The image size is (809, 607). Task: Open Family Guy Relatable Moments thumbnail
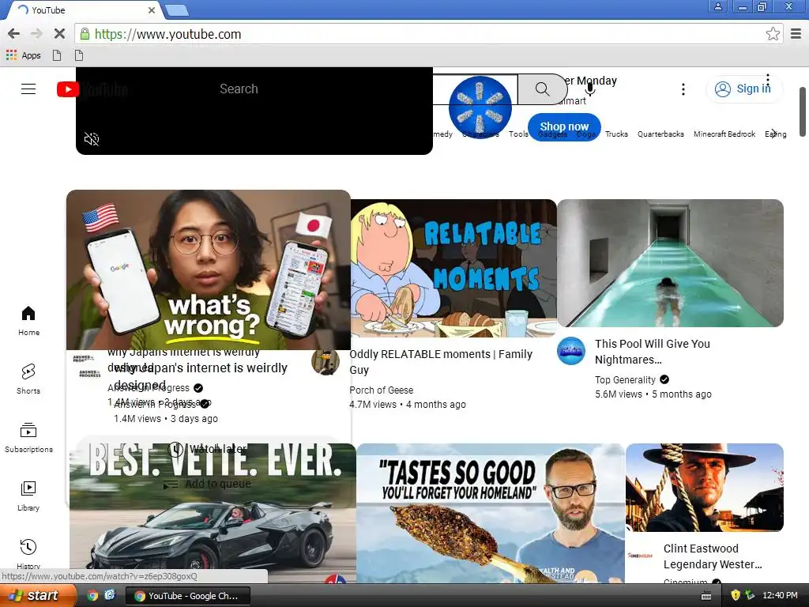point(453,269)
